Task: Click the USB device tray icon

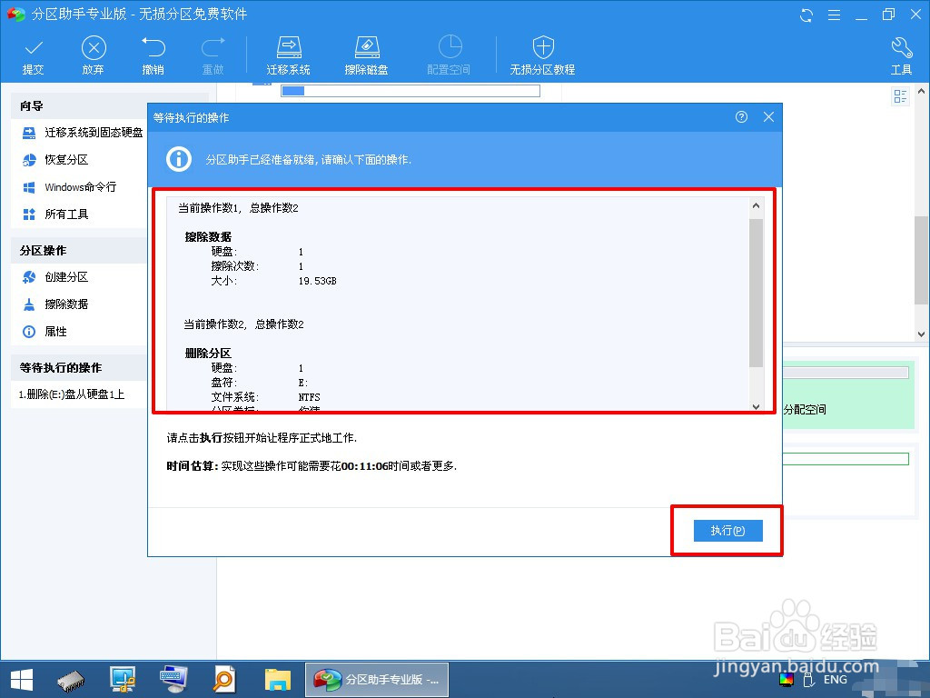Action: point(806,680)
